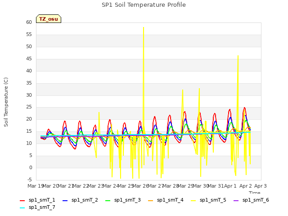Click the Mar 24 x-axis date label
The height and width of the screenshot is (216, 288).
[111, 186]
